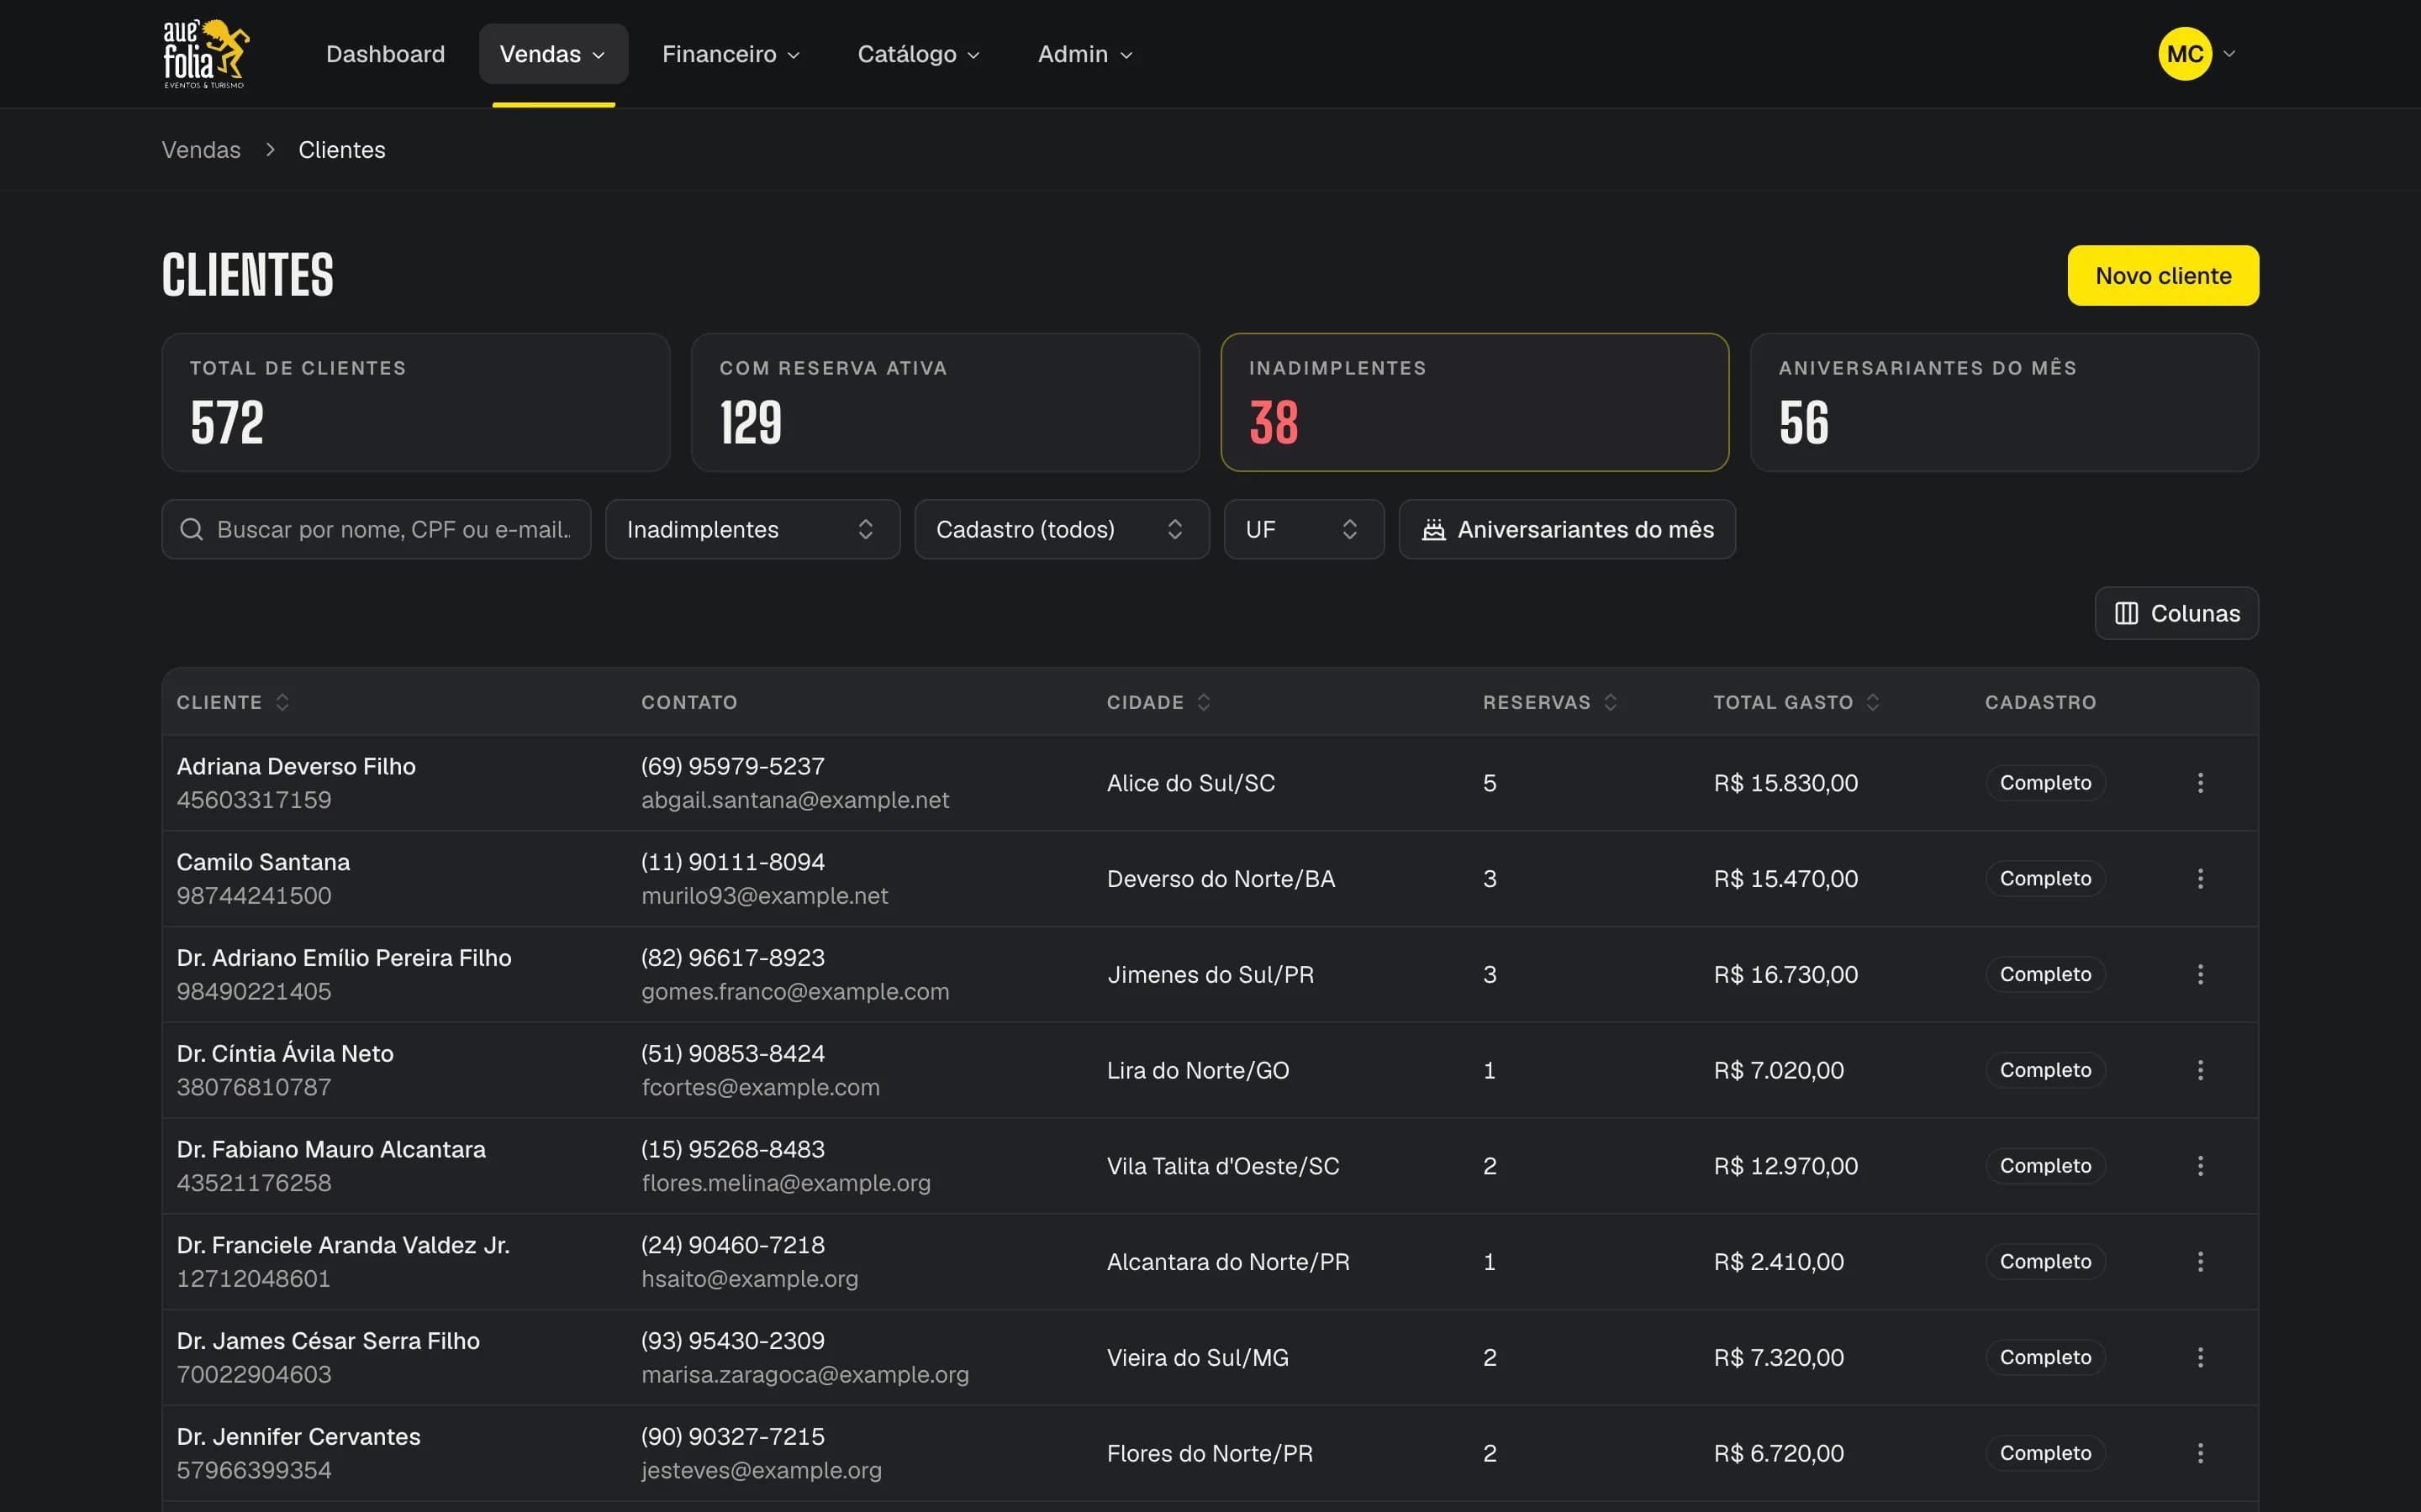This screenshot has width=2421, height=1512.
Task: Sort table by Total Gasto column arrows
Action: point(1873,702)
